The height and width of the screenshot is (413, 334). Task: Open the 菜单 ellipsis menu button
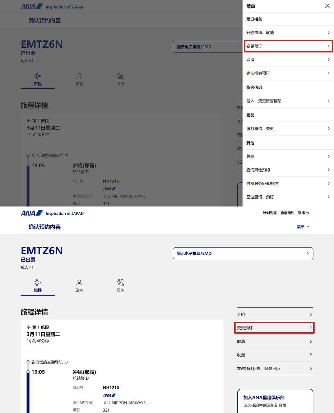(x=303, y=227)
